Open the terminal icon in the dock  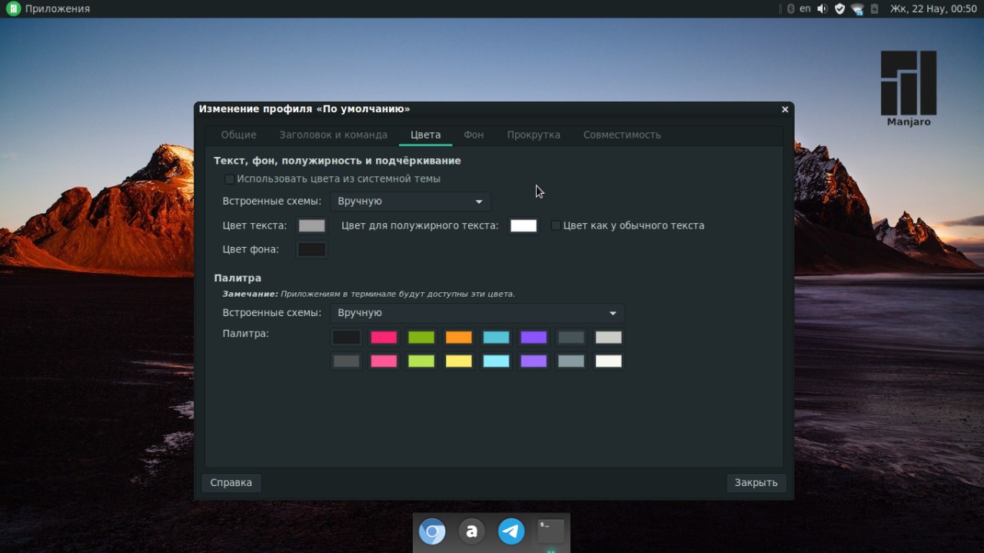click(x=550, y=531)
